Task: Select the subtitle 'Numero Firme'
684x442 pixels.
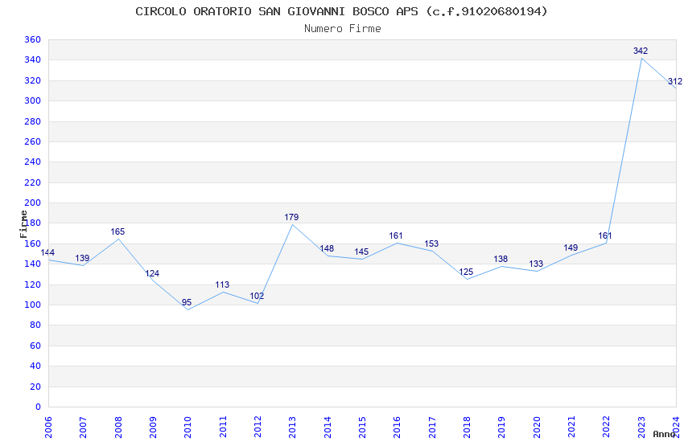Action: pyautogui.click(x=343, y=29)
